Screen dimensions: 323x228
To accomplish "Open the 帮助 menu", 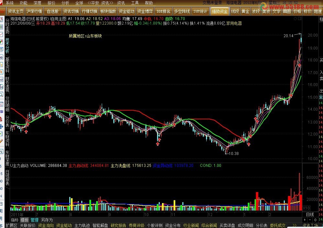I will 148,3.
